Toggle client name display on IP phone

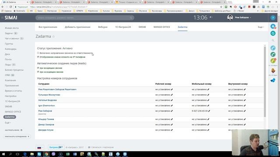(38, 57)
